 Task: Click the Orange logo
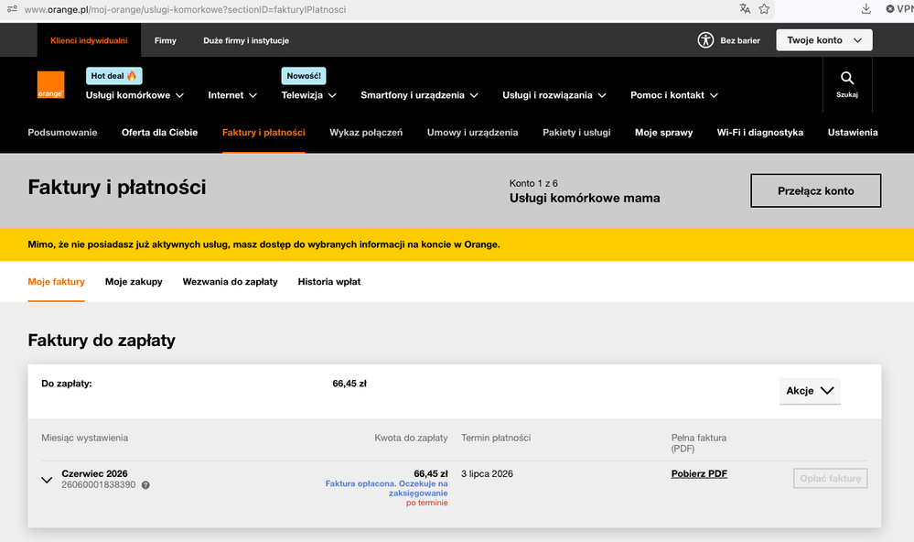50,84
